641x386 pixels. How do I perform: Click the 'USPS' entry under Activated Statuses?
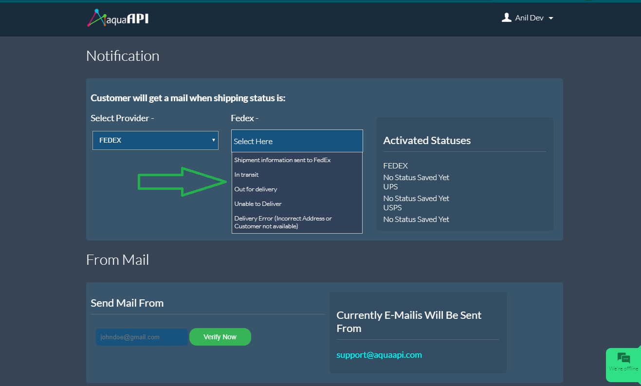click(x=393, y=208)
